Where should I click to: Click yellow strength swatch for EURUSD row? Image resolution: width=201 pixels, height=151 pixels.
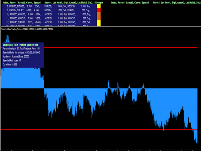click(99, 6)
